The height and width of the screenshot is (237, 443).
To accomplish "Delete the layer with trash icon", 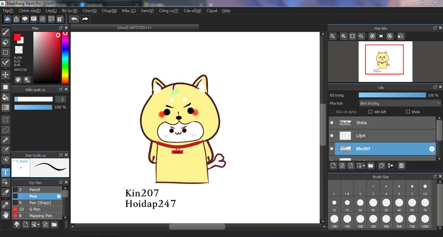I will 401,166.
